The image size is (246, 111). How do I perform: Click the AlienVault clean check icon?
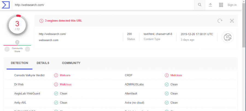coord(167,94)
